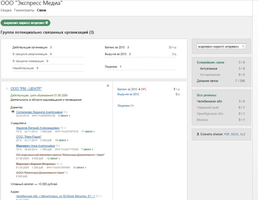Click the green swap arrows icon near ООО РМ-ЦЕНТР
Image resolution: width=258 pixels, height=200 pixels.
click(x=108, y=86)
